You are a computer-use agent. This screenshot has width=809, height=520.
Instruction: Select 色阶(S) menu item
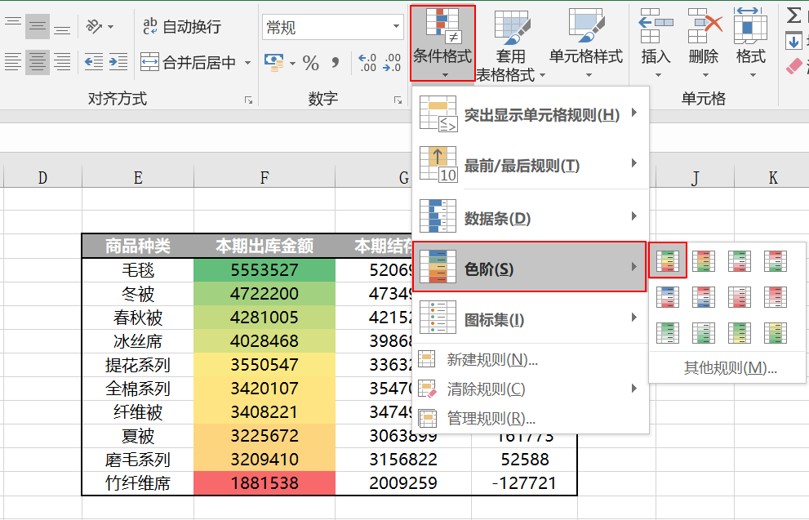(530, 267)
